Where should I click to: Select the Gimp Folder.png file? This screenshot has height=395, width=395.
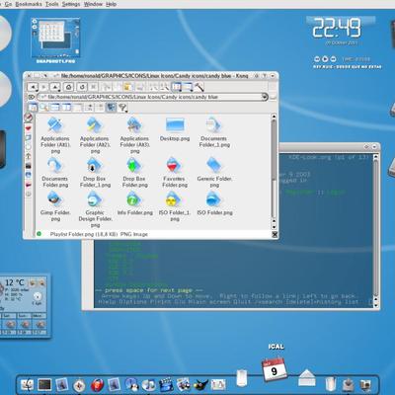(x=55, y=206)
